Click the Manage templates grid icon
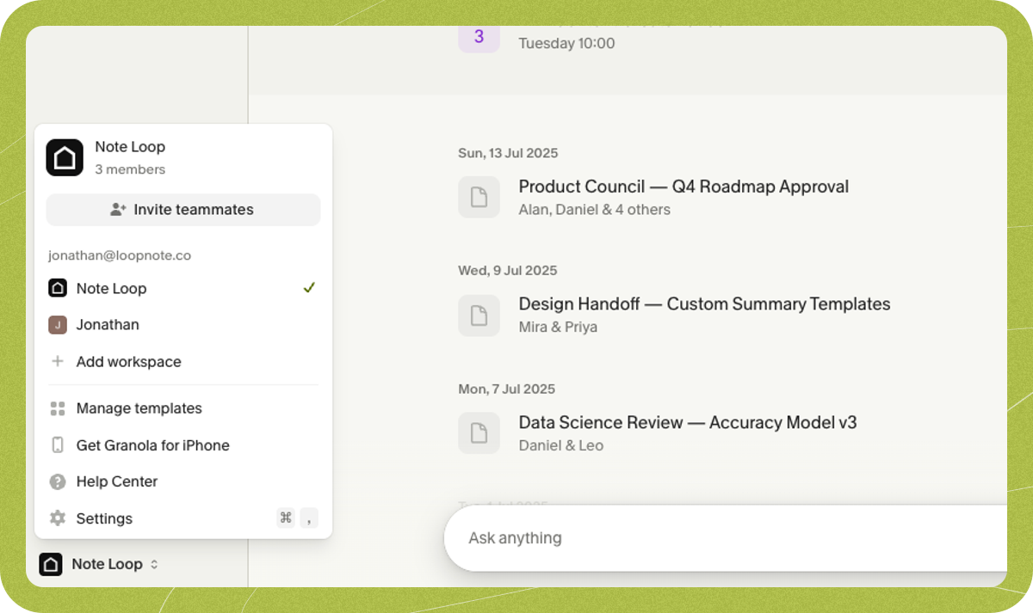1033x613 pixels. (58, 408)
